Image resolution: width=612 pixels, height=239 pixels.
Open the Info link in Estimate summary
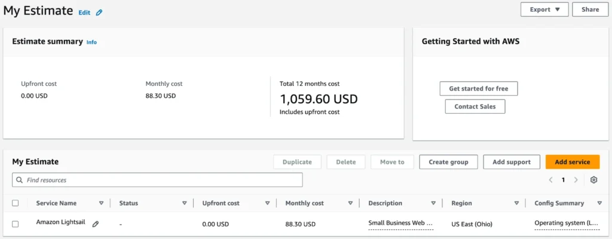pos(91,42)
